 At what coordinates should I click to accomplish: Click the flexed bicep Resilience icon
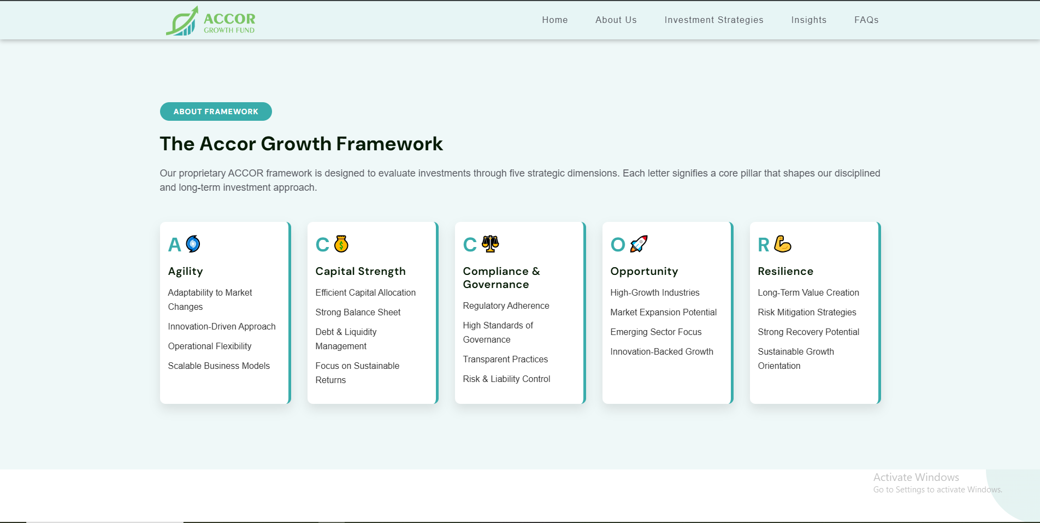point(782,244)
